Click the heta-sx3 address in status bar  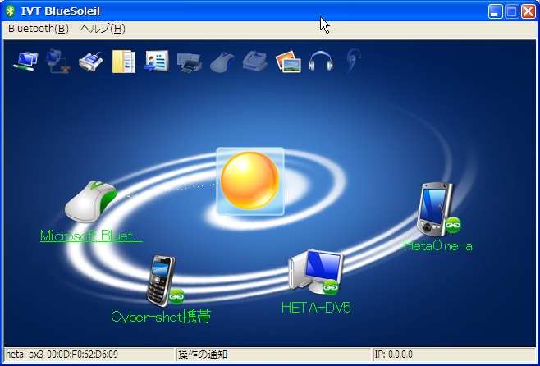pos(62,355)
